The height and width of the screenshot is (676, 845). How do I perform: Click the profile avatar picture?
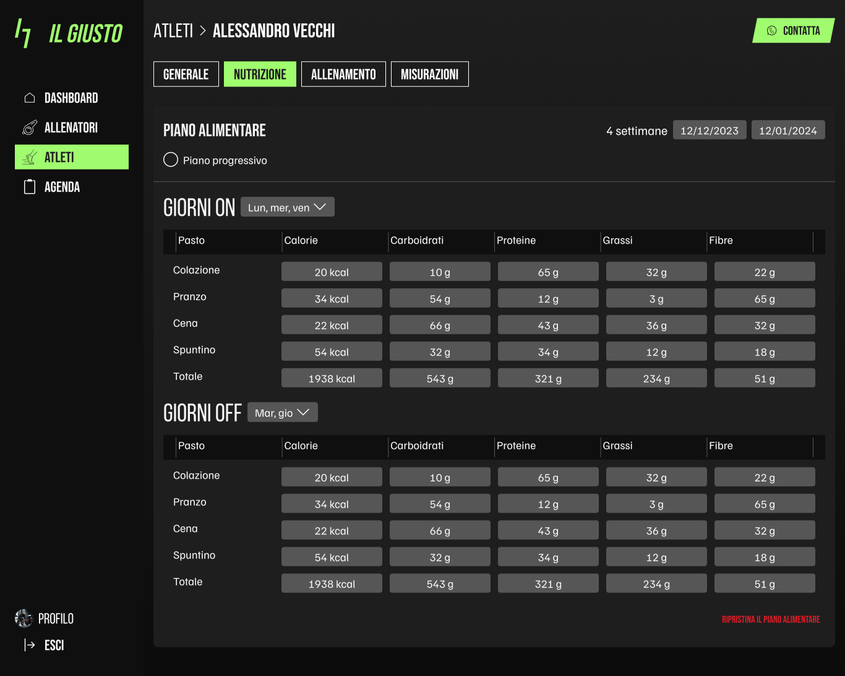(x=24, y=618)
